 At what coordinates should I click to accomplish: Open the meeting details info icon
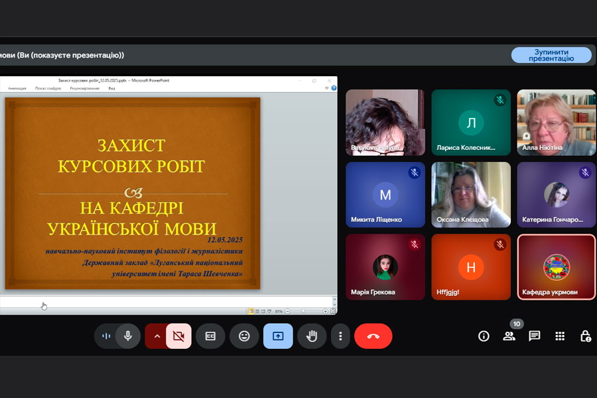(x=484, y=336)
